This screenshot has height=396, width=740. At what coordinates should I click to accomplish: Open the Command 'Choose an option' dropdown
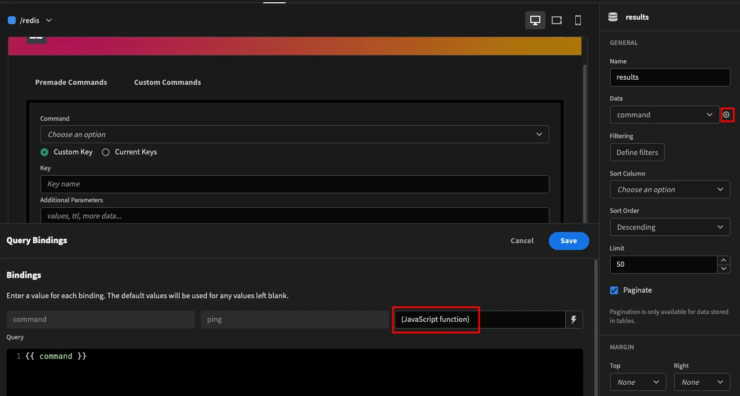click(x=295, y=134)
